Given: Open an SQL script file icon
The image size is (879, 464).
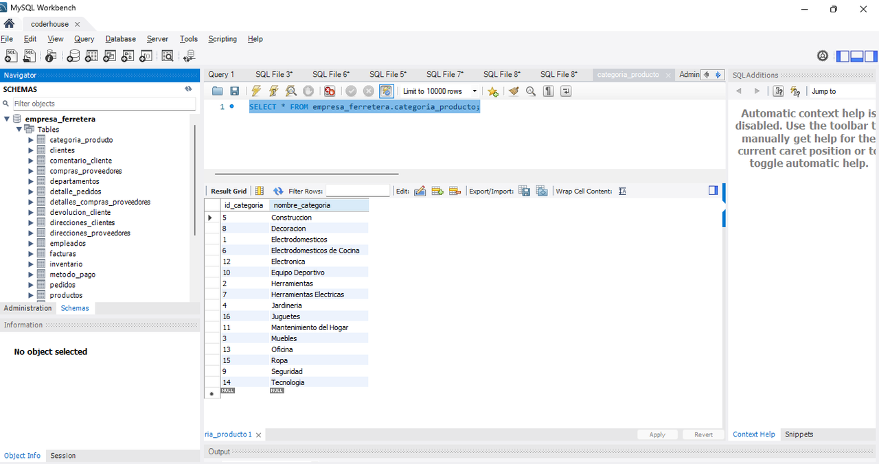Looking at the screenshot, I should [x=30, y=56].
